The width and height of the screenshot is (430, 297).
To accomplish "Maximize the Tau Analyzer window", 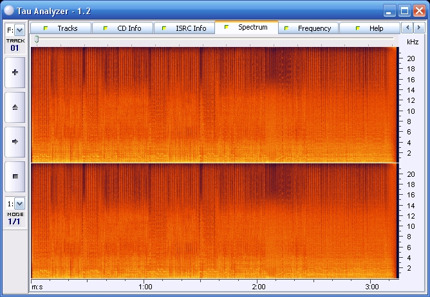I will point(404,10).
